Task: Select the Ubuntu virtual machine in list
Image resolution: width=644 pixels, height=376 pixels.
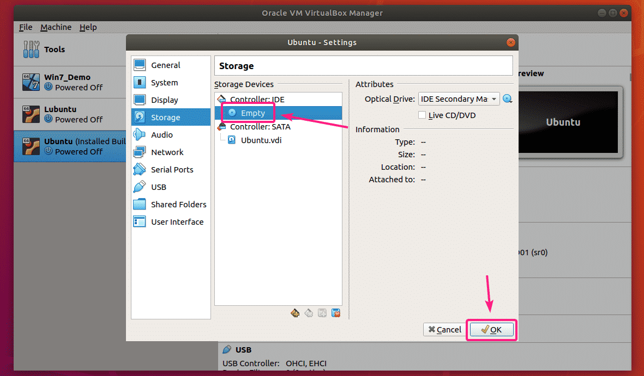Action: click(70, 146)
